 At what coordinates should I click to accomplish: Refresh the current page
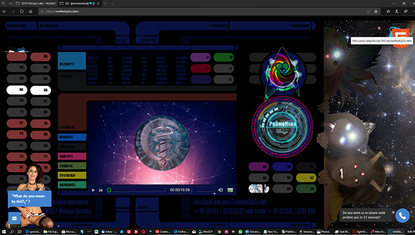(x=22, y=12)
